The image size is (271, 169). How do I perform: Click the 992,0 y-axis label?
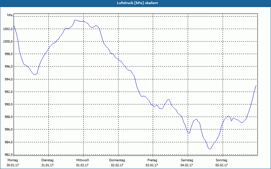(8, 92)
